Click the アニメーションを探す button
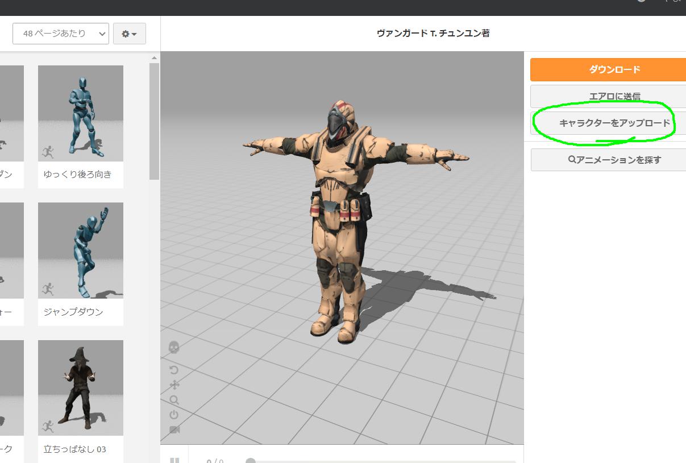 (608, 160)
